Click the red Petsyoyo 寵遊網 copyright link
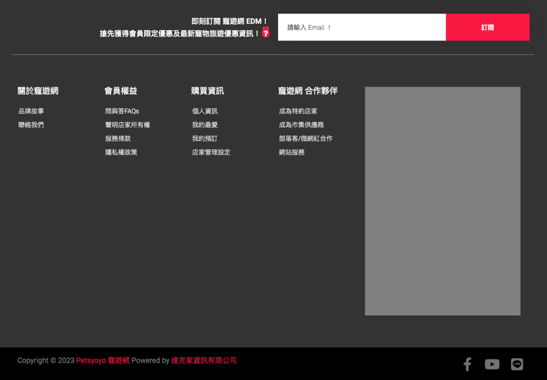Viewport: 547px width, 380px height. tap(103, 360)
